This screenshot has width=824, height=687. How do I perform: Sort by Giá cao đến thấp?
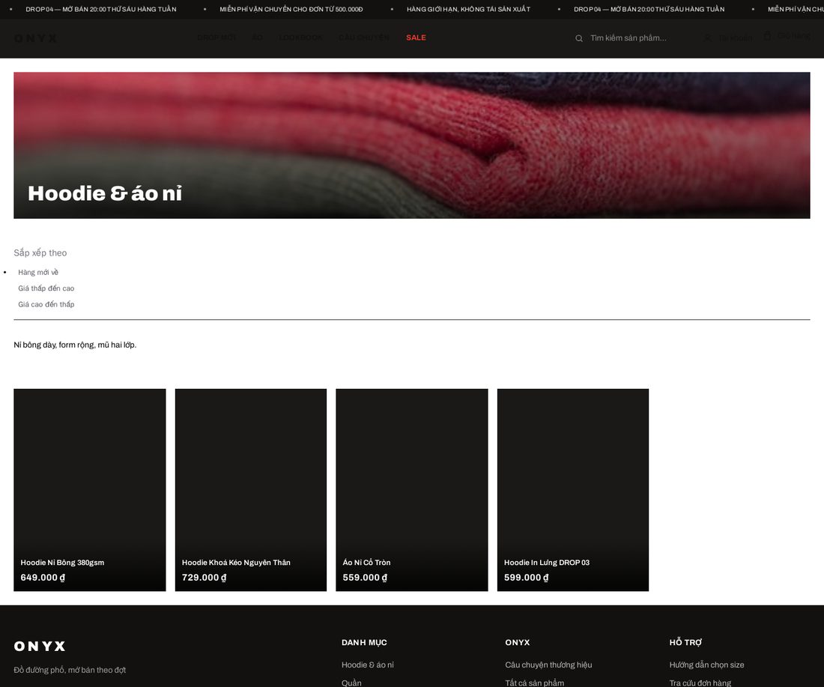[x=46, y=304]
